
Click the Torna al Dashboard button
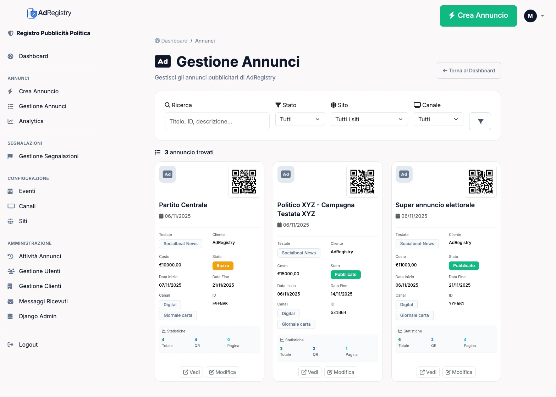[468, 70]
